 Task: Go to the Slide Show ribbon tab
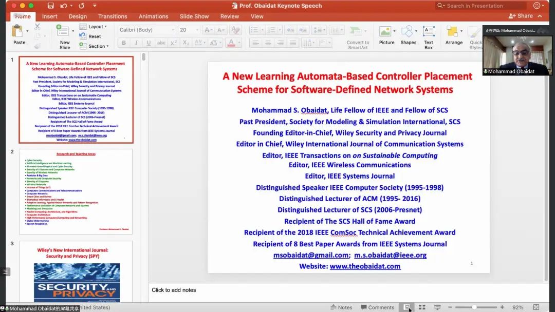[194, 16]
